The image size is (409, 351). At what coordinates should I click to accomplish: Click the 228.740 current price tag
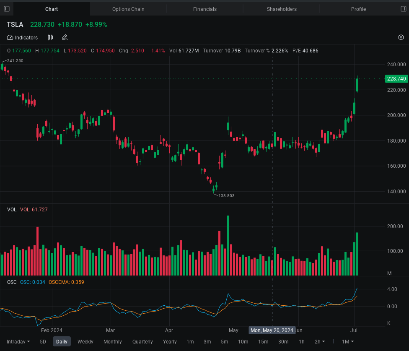396,78
